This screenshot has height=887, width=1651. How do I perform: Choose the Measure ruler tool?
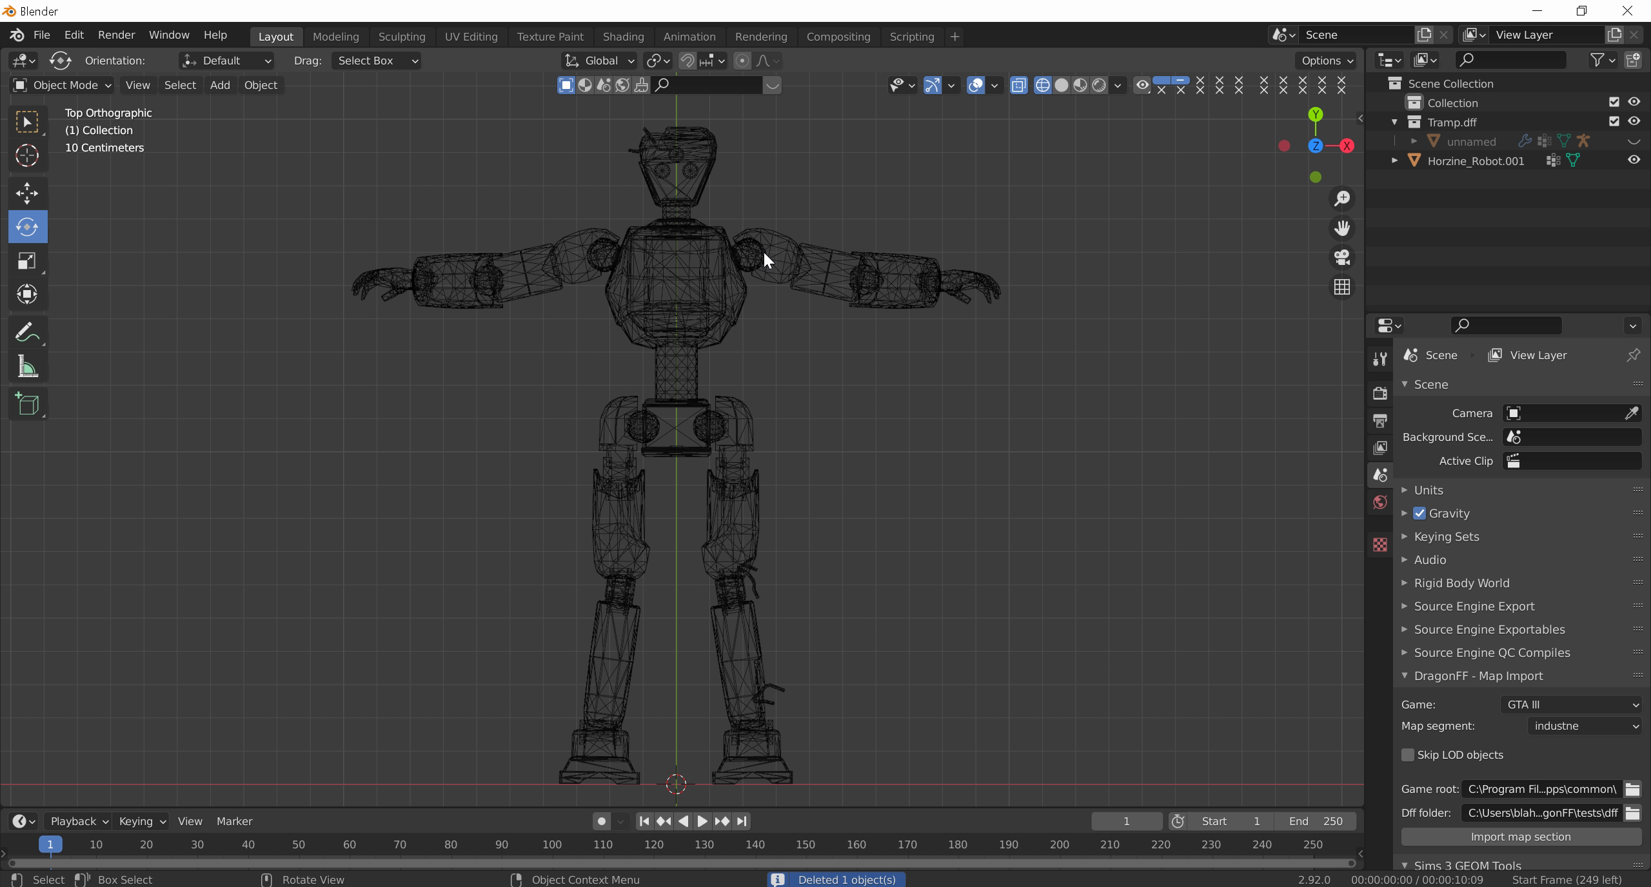click(x=27, y=367)
